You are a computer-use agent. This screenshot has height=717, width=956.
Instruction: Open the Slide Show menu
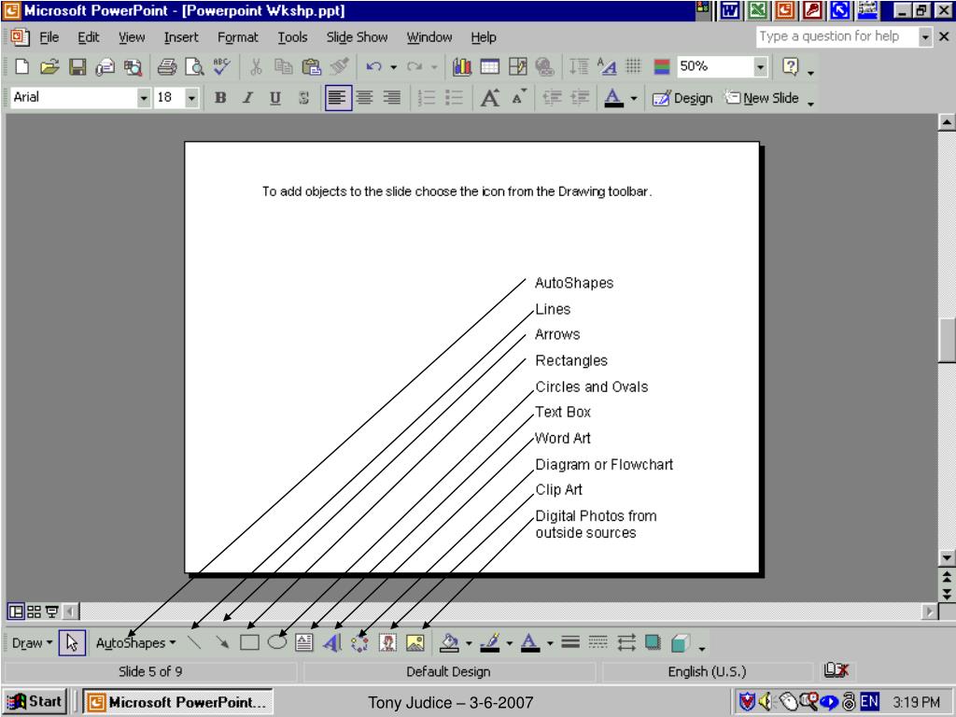(357, 37)
